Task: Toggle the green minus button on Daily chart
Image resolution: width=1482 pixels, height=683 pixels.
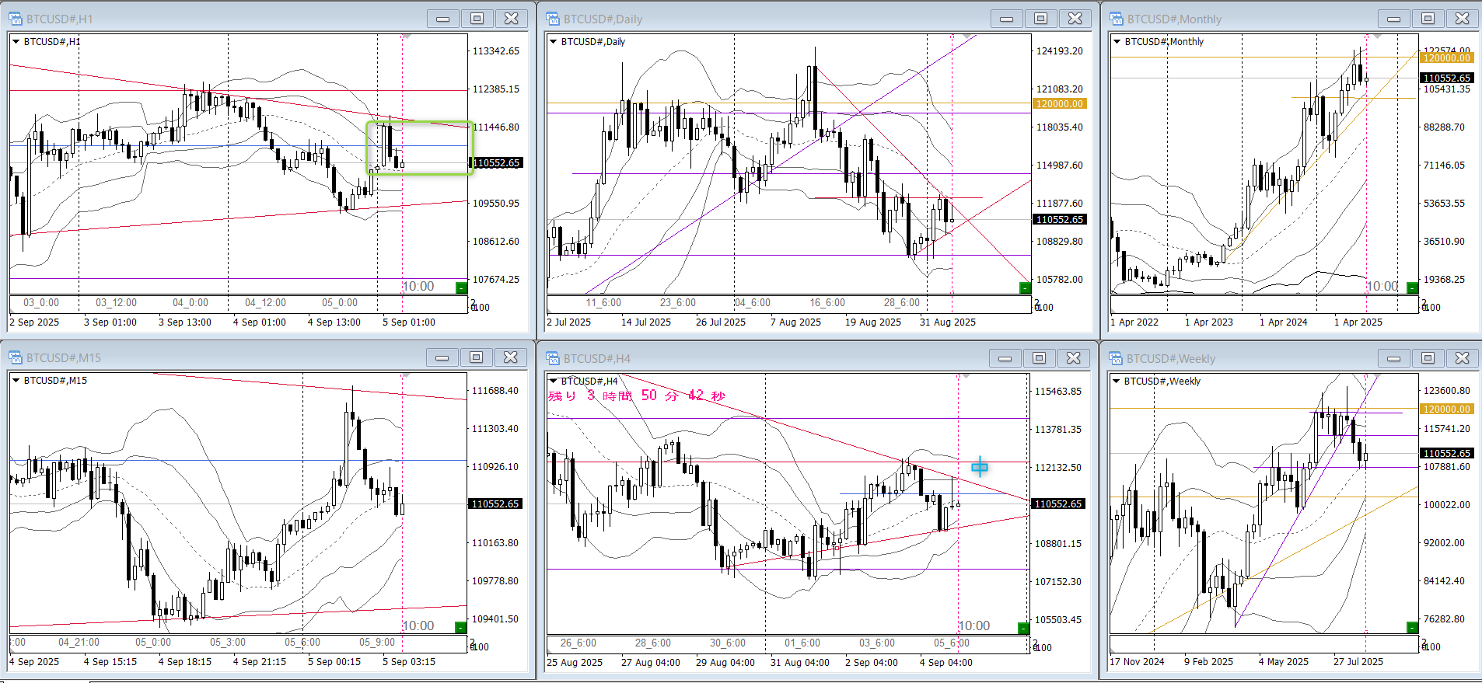Action: 1024,288
